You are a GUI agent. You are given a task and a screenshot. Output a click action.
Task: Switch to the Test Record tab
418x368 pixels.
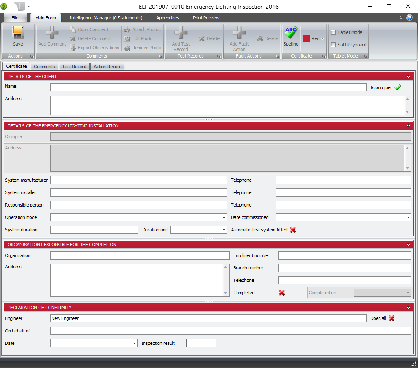tap(74, 67)
